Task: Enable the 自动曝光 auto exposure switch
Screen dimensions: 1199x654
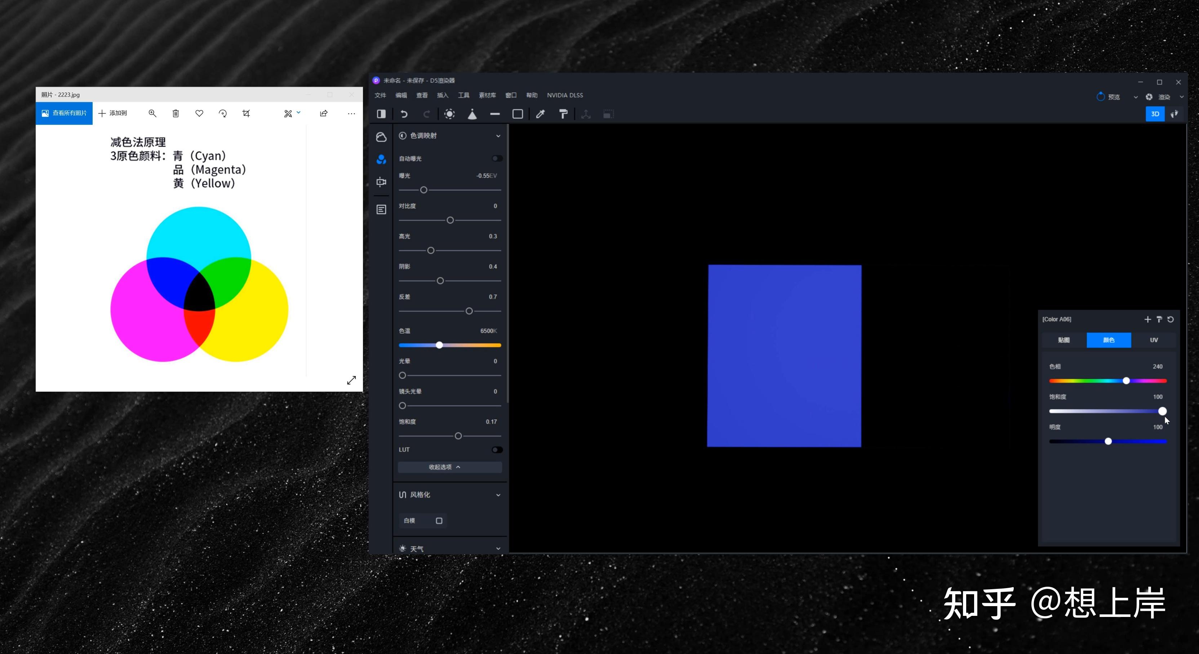Action: (497, 158)
